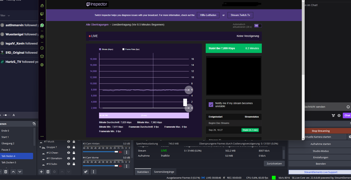The height and width of the screenshot is (180, 351).
Task: Open the briefcase icon in the green sidebar
Action: click(42, 5)
